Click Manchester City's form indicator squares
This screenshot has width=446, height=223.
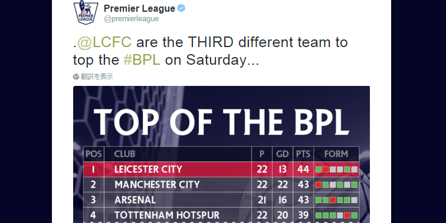coord(336,185)
